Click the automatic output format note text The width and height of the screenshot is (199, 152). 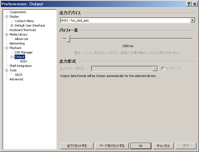coord(108,76)
